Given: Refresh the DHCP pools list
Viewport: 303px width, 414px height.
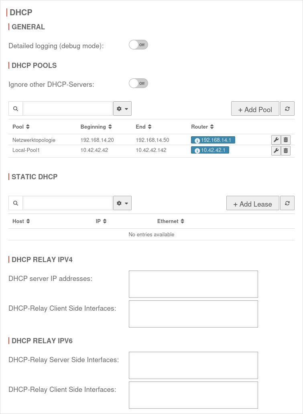Looking at the screenshot, I should [x=287, y=109].
